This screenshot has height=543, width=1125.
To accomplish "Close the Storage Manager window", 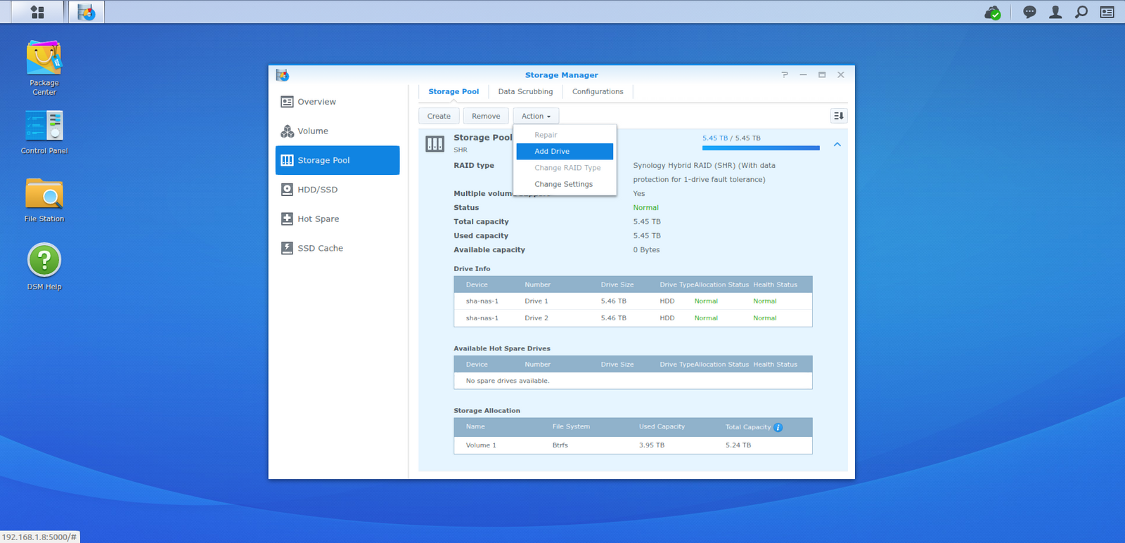I will tap(841, 74).
